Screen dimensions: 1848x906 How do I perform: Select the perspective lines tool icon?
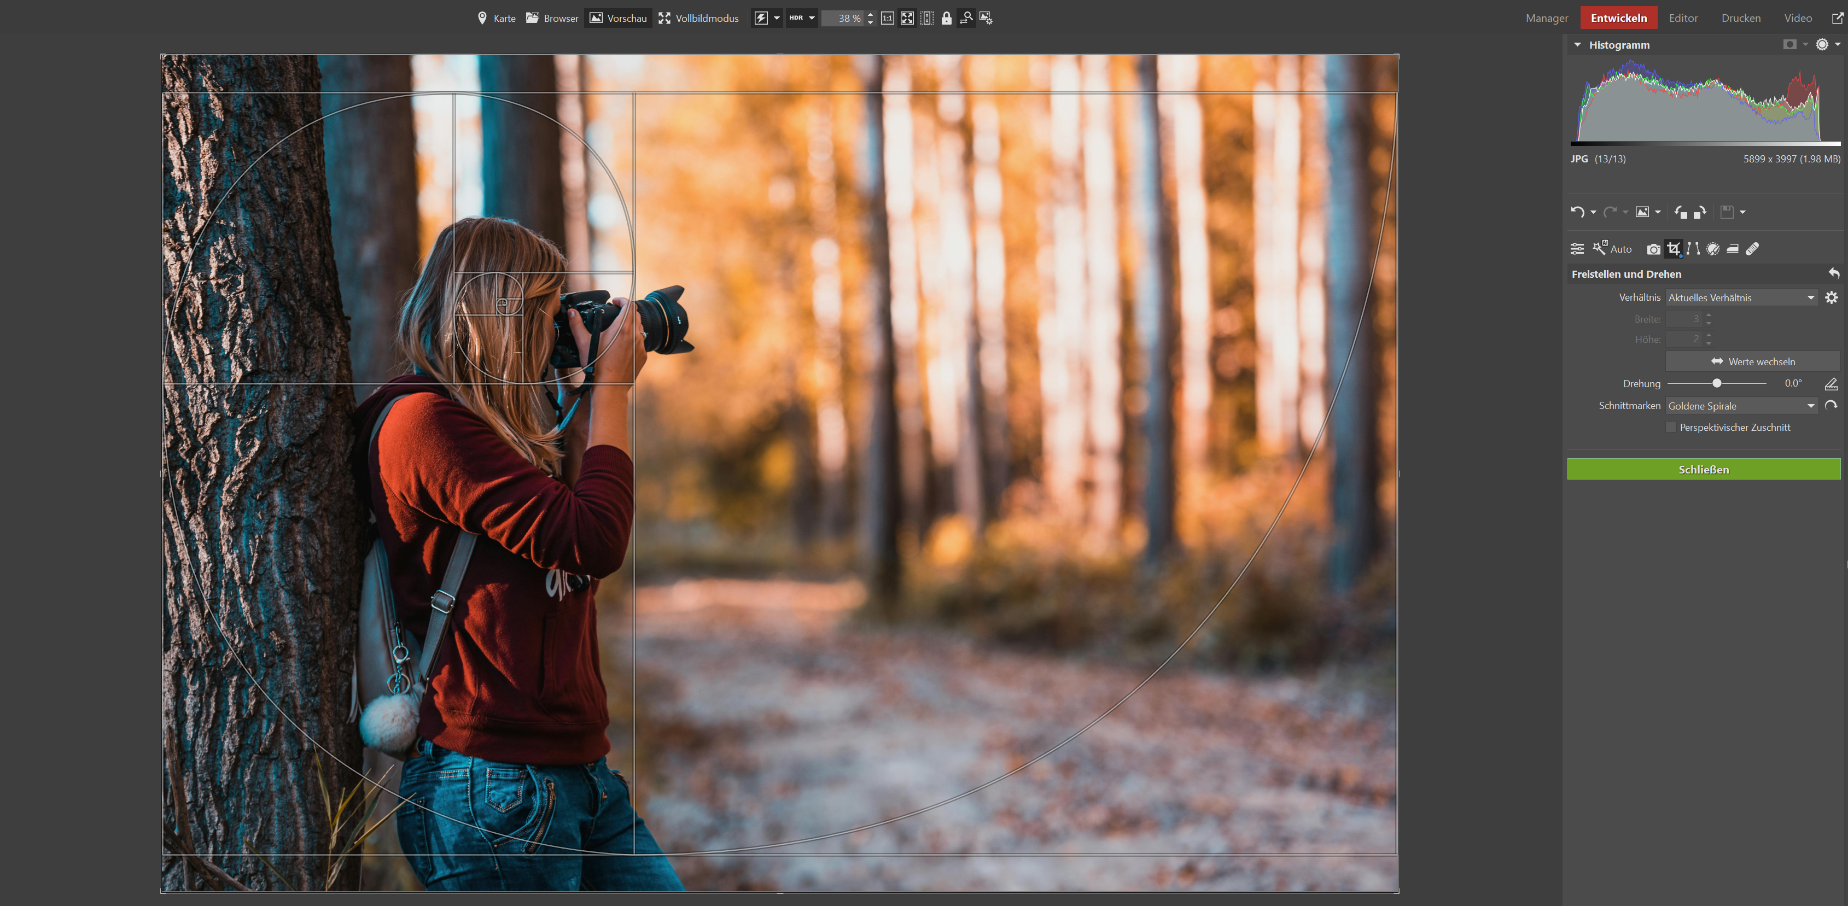click(x=1693, y=249)
